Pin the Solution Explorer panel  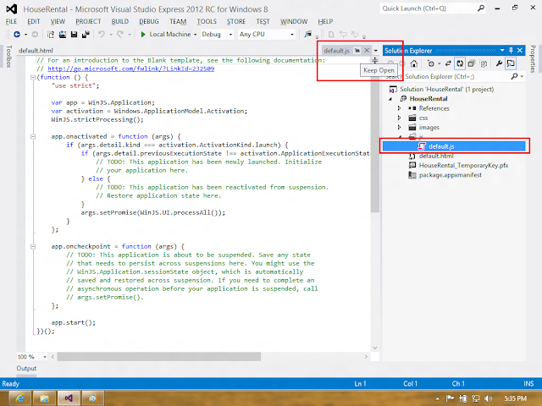(511, 51)
